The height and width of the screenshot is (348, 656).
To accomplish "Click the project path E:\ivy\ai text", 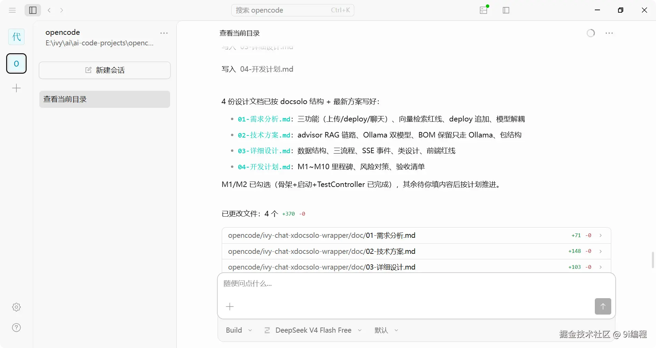I will [x=99, y=43].
